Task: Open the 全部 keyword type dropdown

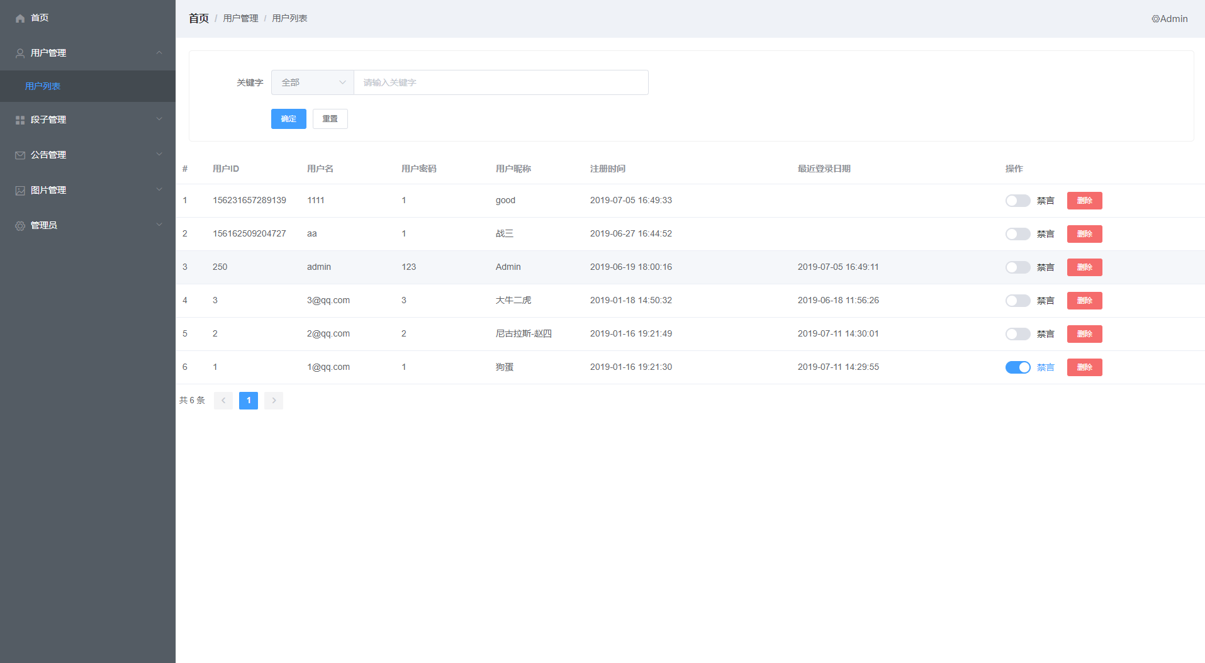Action: pos(313,82)
